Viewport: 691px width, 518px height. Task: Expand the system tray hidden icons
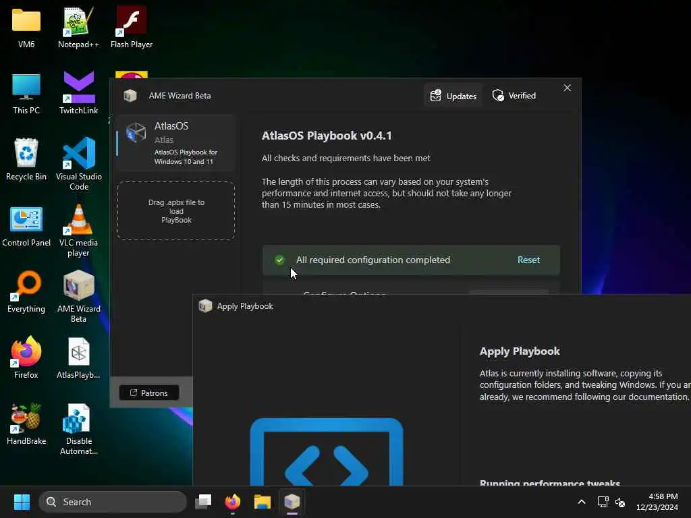582,502
